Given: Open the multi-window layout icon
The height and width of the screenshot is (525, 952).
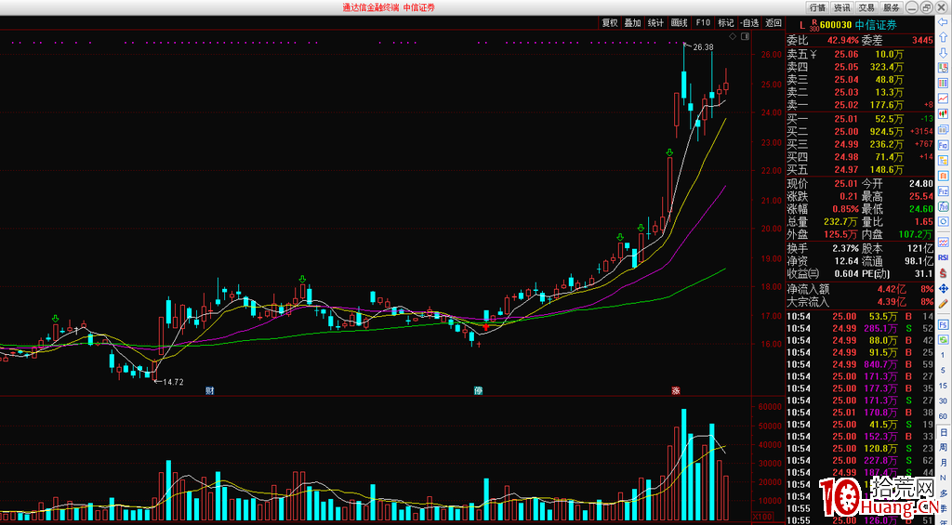Looking at the screenshot, I should click(943, 129).
